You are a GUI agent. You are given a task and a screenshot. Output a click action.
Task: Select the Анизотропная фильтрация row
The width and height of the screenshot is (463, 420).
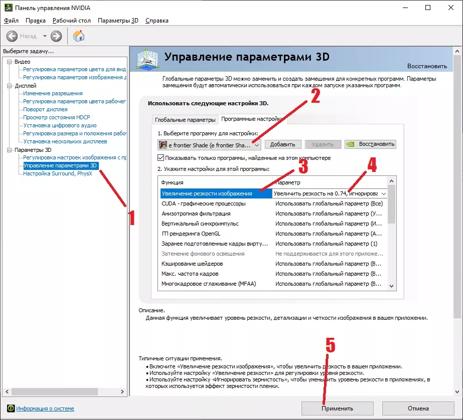point(274,214)
